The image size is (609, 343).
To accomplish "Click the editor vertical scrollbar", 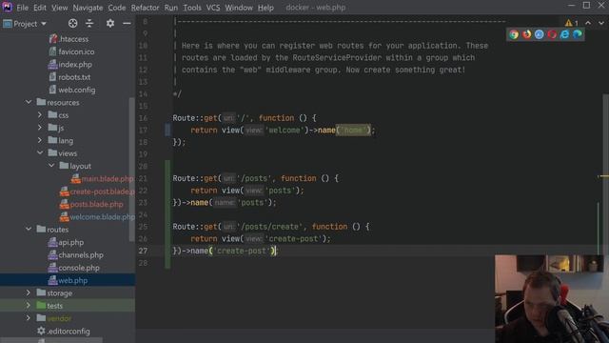I will (605, 173).
